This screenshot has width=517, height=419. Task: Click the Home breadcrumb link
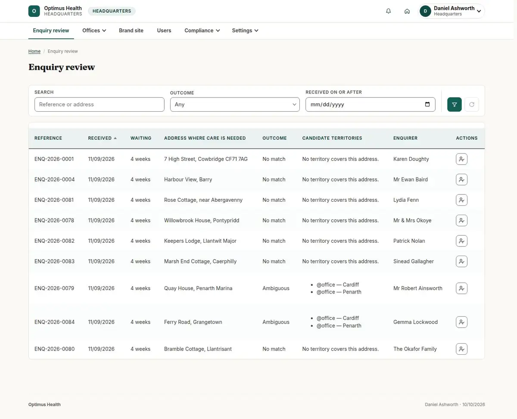(x=34, y=51)
